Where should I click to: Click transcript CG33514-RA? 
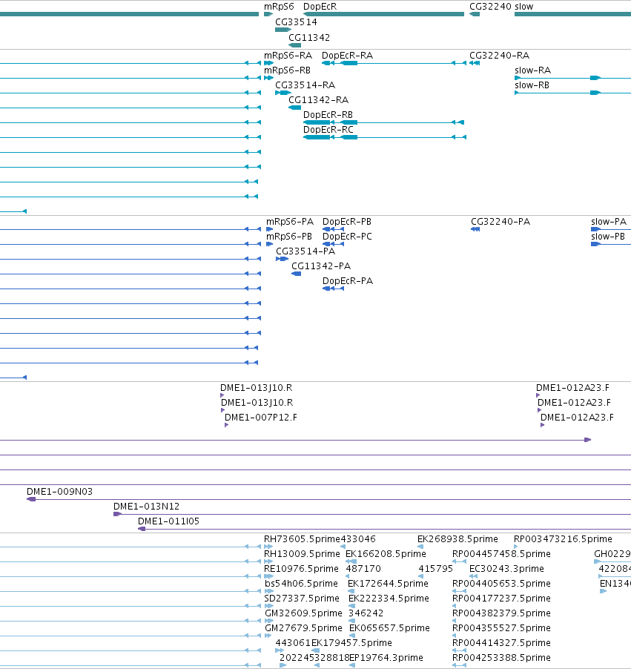(305, 85)
